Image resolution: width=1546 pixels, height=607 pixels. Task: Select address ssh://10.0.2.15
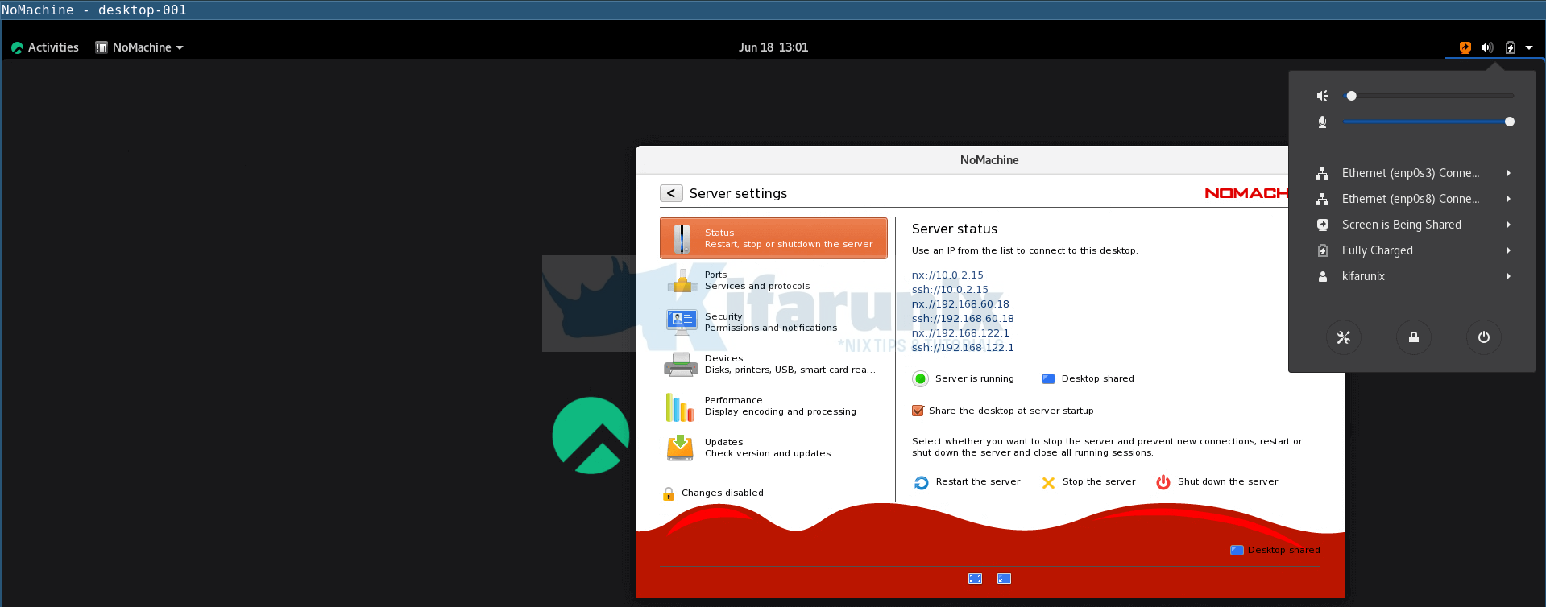pos(950,289)
